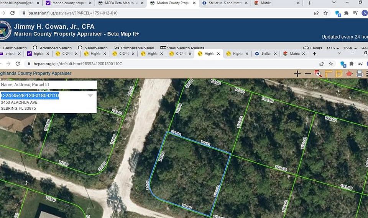Click the Name, Address, Parcel ID search box

point(48,85)
